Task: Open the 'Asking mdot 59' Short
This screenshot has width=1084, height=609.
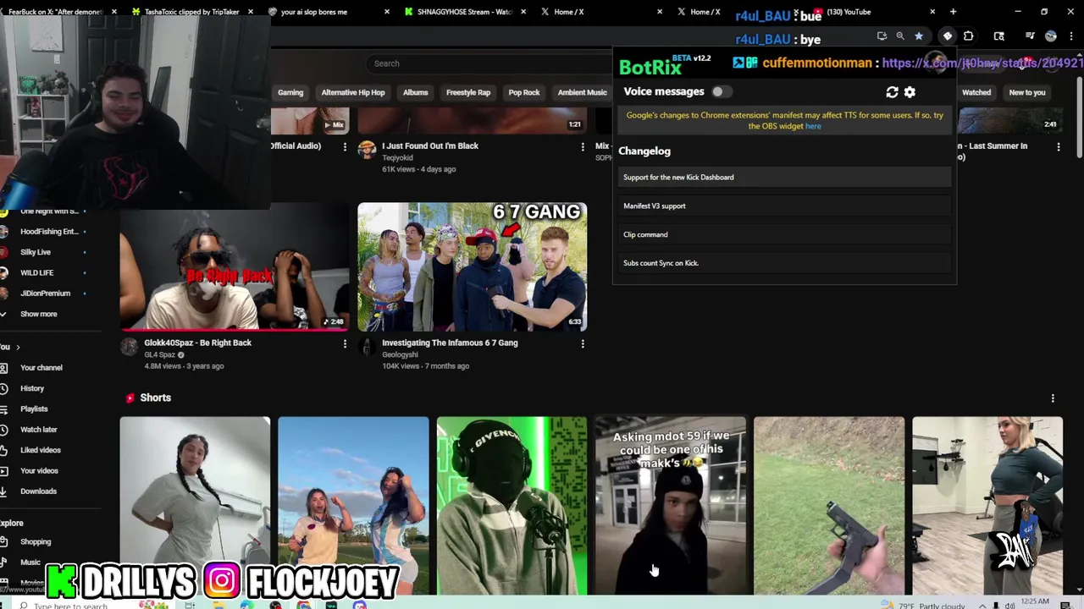Action: [x=670, y=506]
